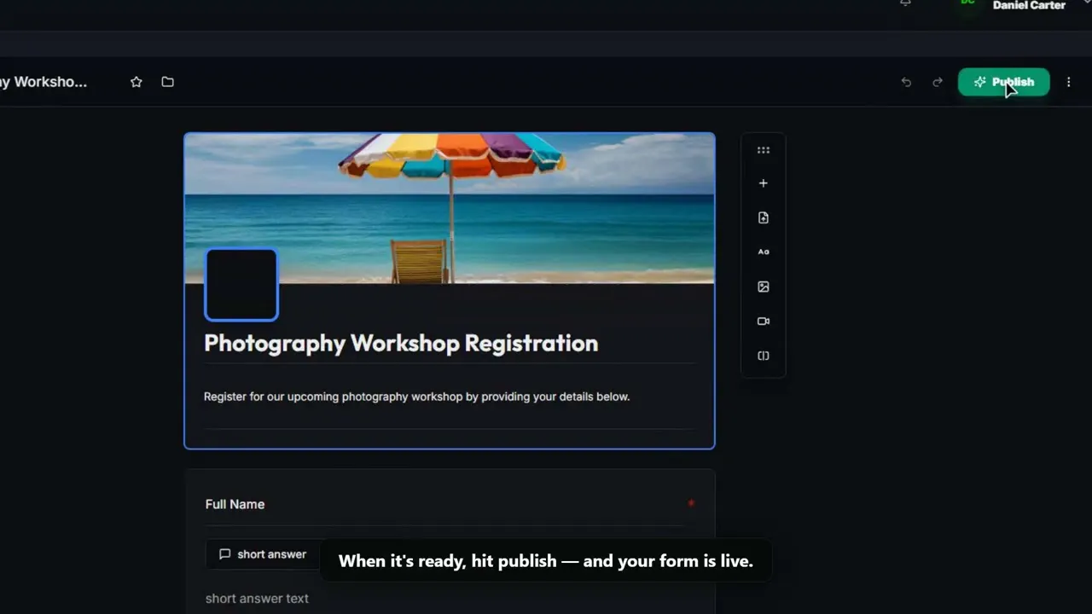Open the short answer type dropdown

(x=263, y=554)
